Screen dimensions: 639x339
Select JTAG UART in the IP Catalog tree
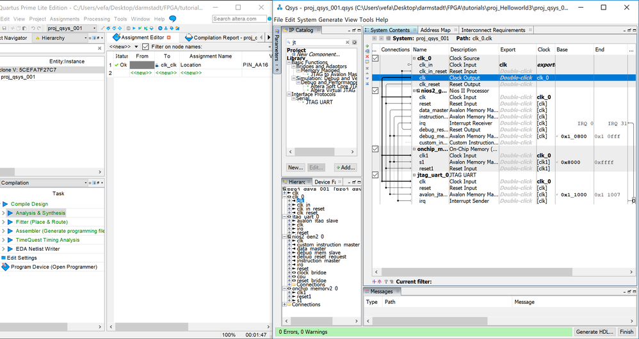(x=318, y=102)
